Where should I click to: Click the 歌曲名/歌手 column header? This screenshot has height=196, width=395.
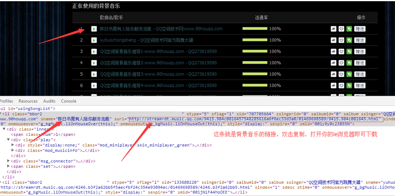111,18
